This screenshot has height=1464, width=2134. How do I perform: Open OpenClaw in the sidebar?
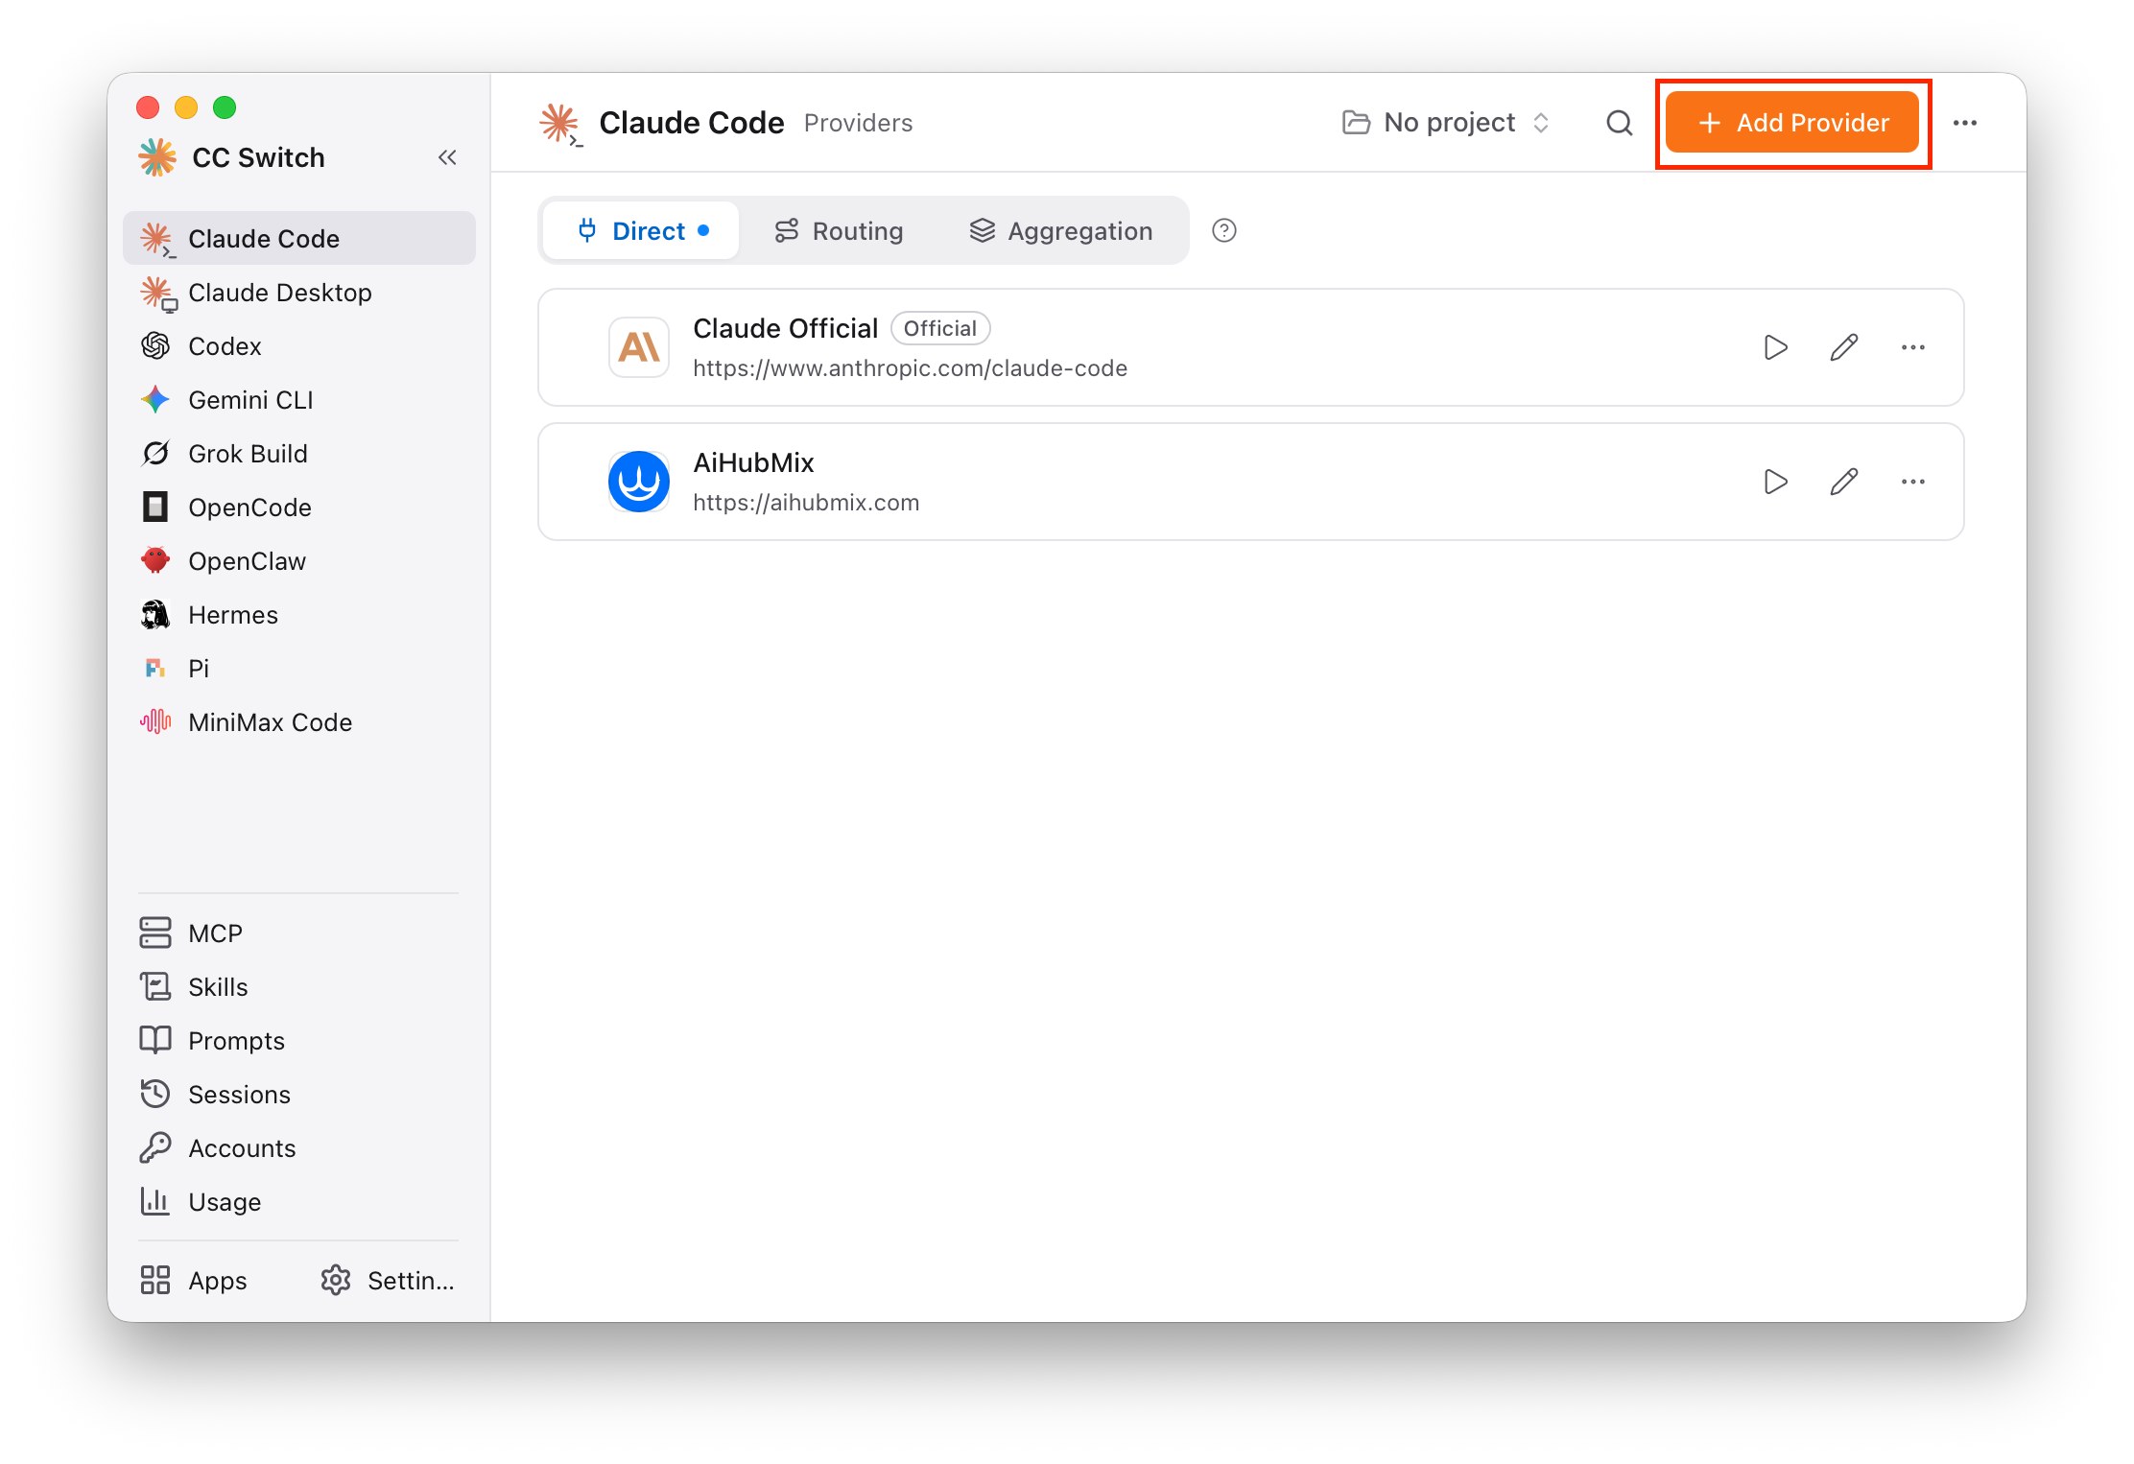(x=299, y=561)
